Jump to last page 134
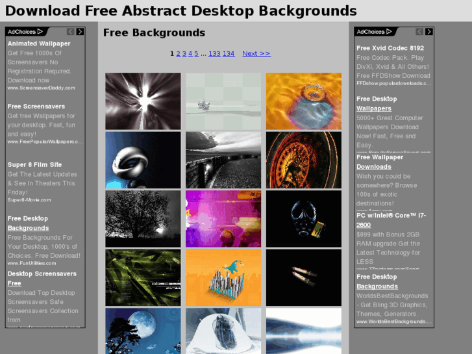 pyautogui.click(x=229, y=54)
